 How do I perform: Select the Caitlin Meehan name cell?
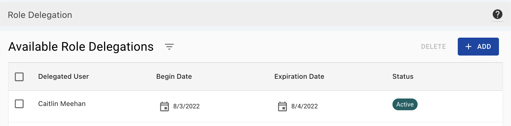coord(62,104)
